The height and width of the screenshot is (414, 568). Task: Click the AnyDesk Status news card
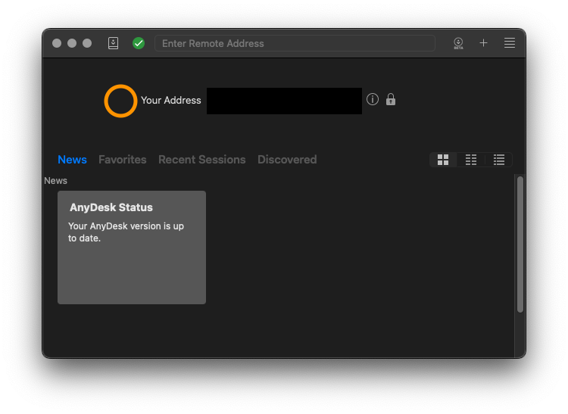click(x=132, y=247)
